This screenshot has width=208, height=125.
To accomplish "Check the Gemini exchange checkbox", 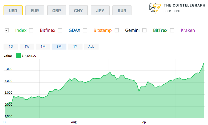I will pos(117,31).
